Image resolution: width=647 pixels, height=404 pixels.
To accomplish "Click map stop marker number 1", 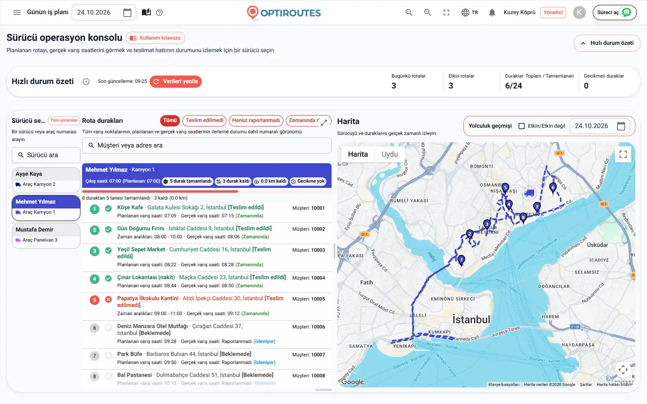I will pos(461,260).
